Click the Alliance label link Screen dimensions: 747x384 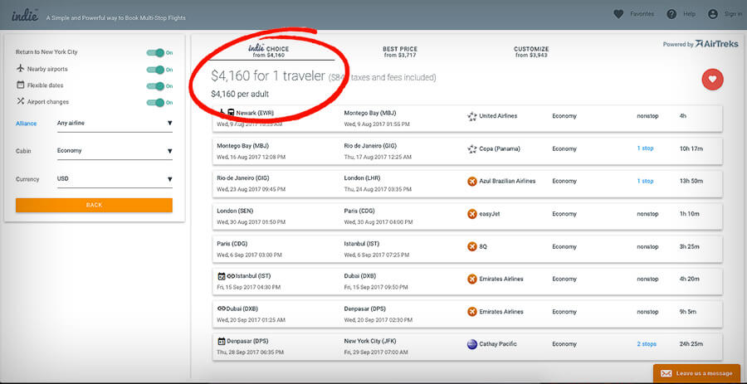pos(27,124)
